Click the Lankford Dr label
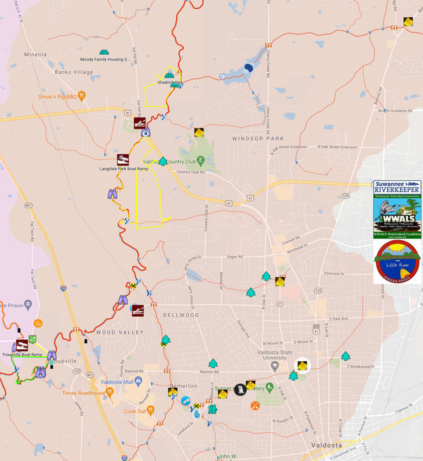The height and width of the screenshot is (461, 423). pyautogui.click(x=185, y=429)
